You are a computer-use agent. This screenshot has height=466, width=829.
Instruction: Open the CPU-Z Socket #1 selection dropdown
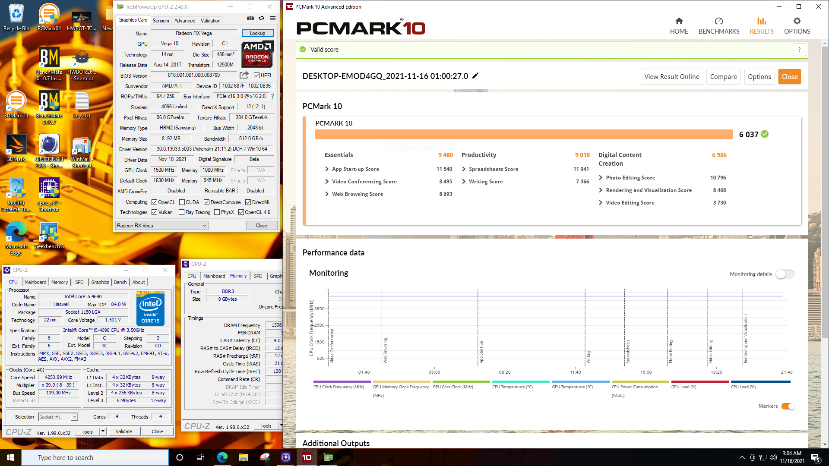pyautogui.click(x=58, y=417)
